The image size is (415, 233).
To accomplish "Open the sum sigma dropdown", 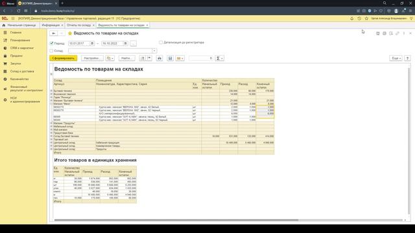I will (219, 58).
